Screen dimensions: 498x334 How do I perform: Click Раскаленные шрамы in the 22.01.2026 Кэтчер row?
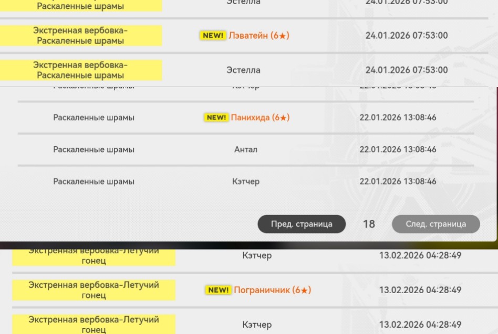point(94,181)
